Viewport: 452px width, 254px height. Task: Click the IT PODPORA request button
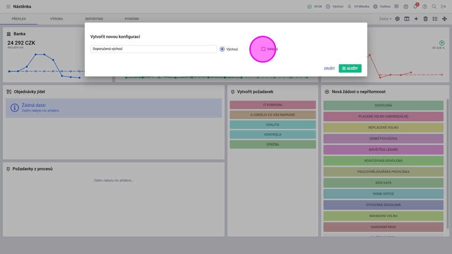coord(273,105)
